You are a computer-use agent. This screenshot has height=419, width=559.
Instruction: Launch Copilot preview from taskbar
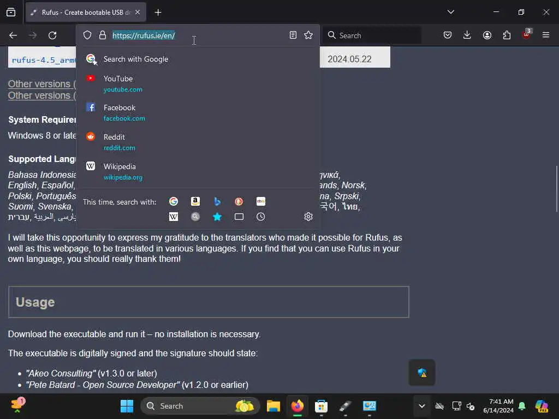click(x=542, y=406)
